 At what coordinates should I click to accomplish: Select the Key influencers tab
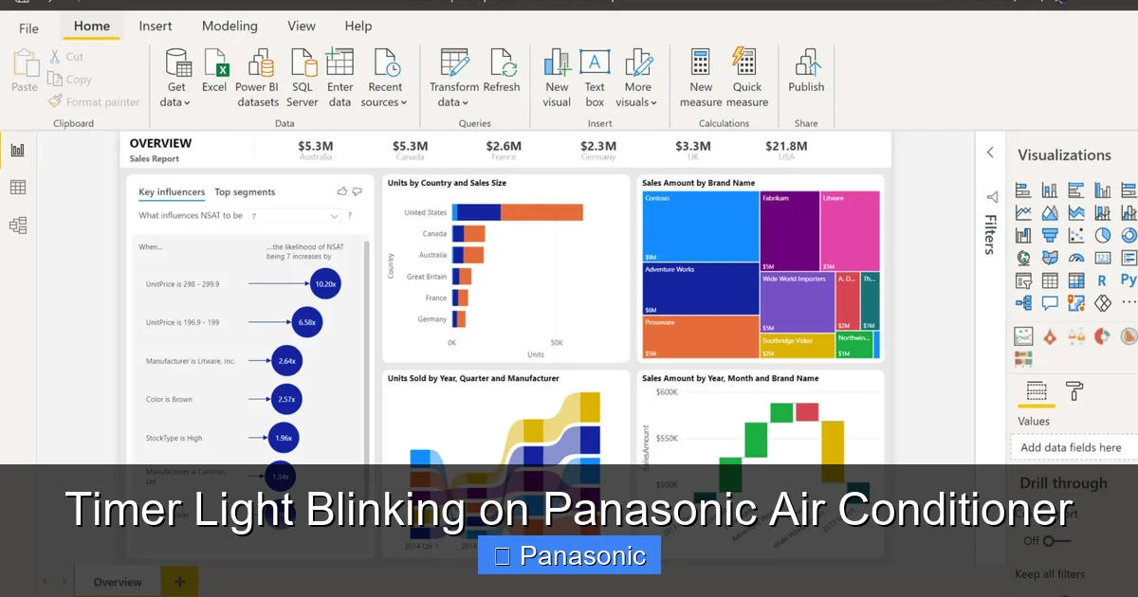(x=172, y=192)
